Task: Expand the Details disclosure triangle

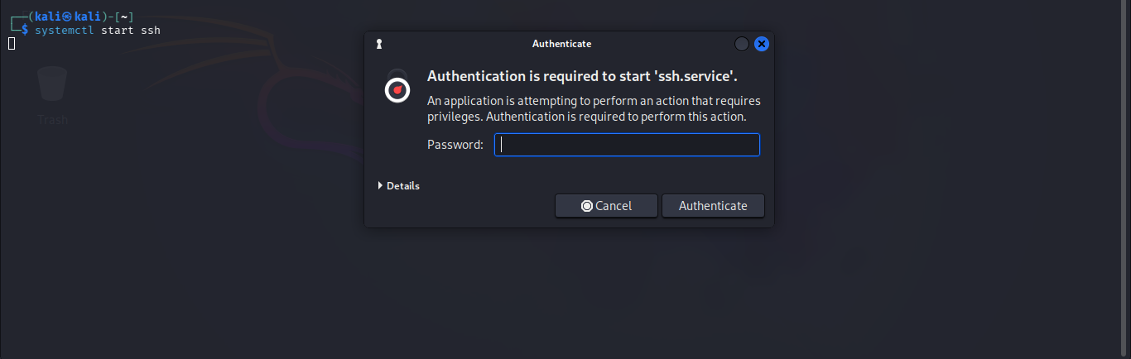Action: 381,186
